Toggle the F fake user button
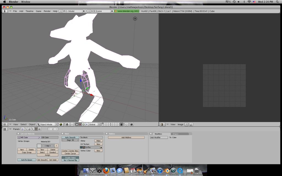This screenshot has height=176, width=282. click(40, 137)
